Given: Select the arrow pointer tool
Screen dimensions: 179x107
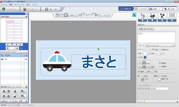Looking at the screenshot, I should point(134,15).
